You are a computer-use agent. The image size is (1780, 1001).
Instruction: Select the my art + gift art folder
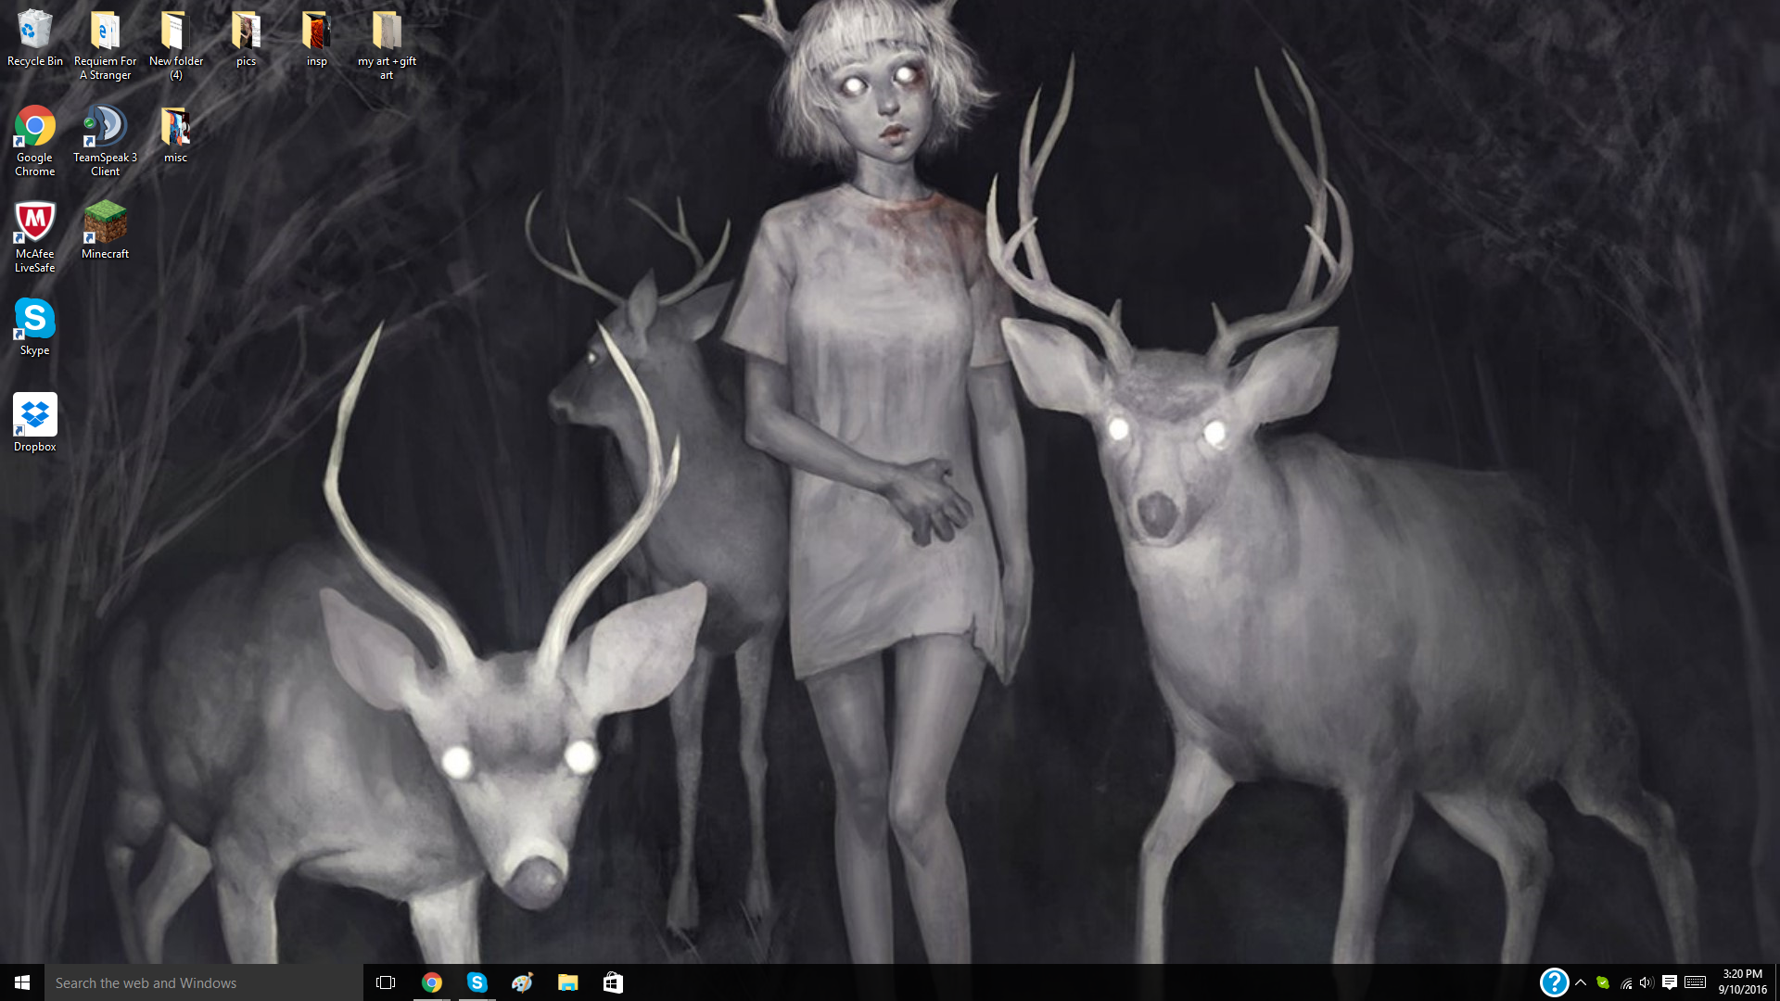pyautogui.click(x=387, y=45)
